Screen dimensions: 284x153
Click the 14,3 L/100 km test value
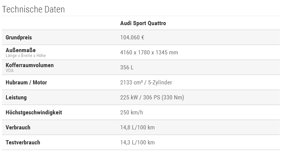click(x=137, y=142)
